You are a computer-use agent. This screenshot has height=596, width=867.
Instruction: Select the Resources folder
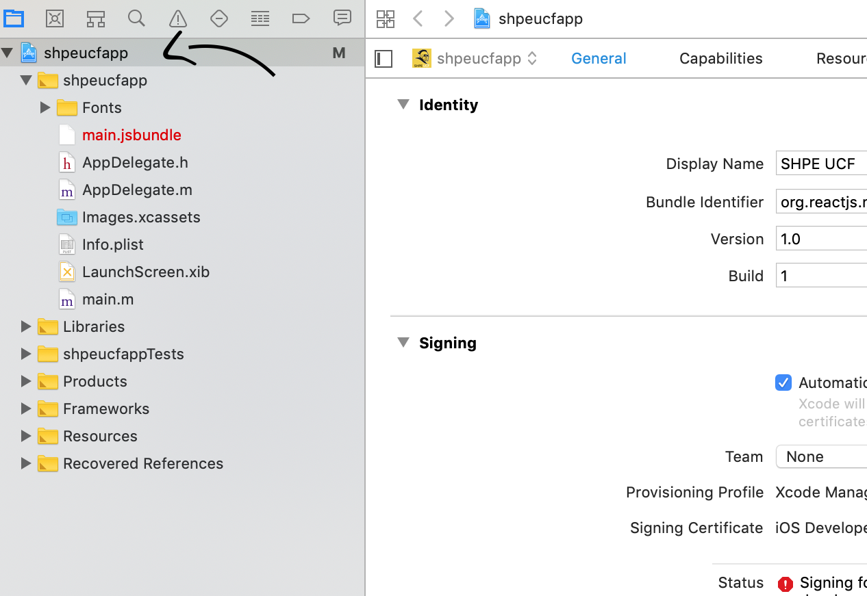pyautogui.click(x=100, y=436)
